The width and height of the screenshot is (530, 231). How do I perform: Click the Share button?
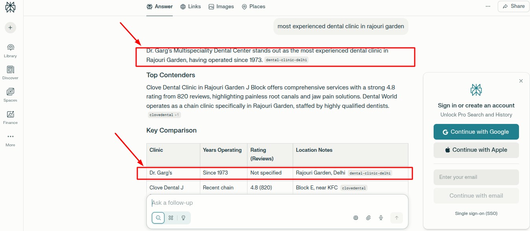(x=513, y=6)
